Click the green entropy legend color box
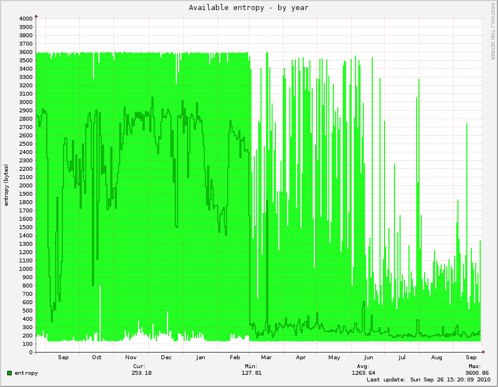 pos(9,373)
